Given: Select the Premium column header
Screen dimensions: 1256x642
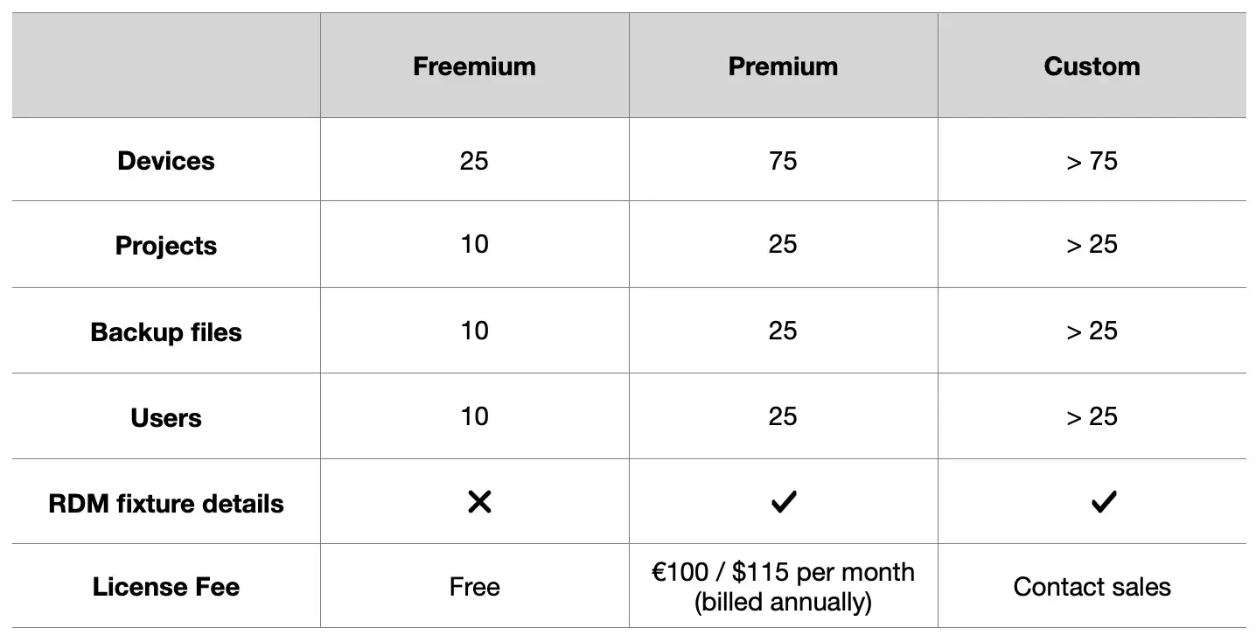Looking at the screenshot, I should 783,66.
